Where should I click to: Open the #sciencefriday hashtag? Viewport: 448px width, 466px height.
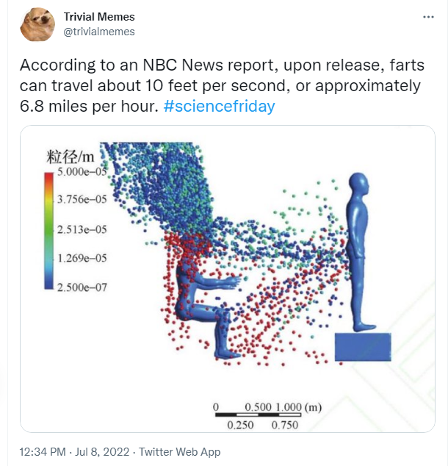220,106
